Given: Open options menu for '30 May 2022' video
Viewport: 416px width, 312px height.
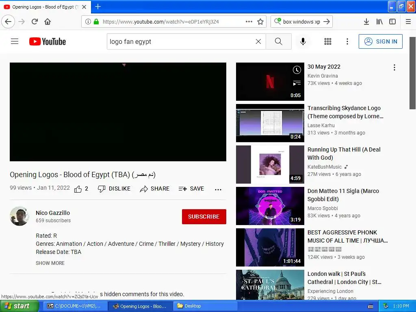Looking at the screenshot, I should pyautogui.click(x=394, y=67).
